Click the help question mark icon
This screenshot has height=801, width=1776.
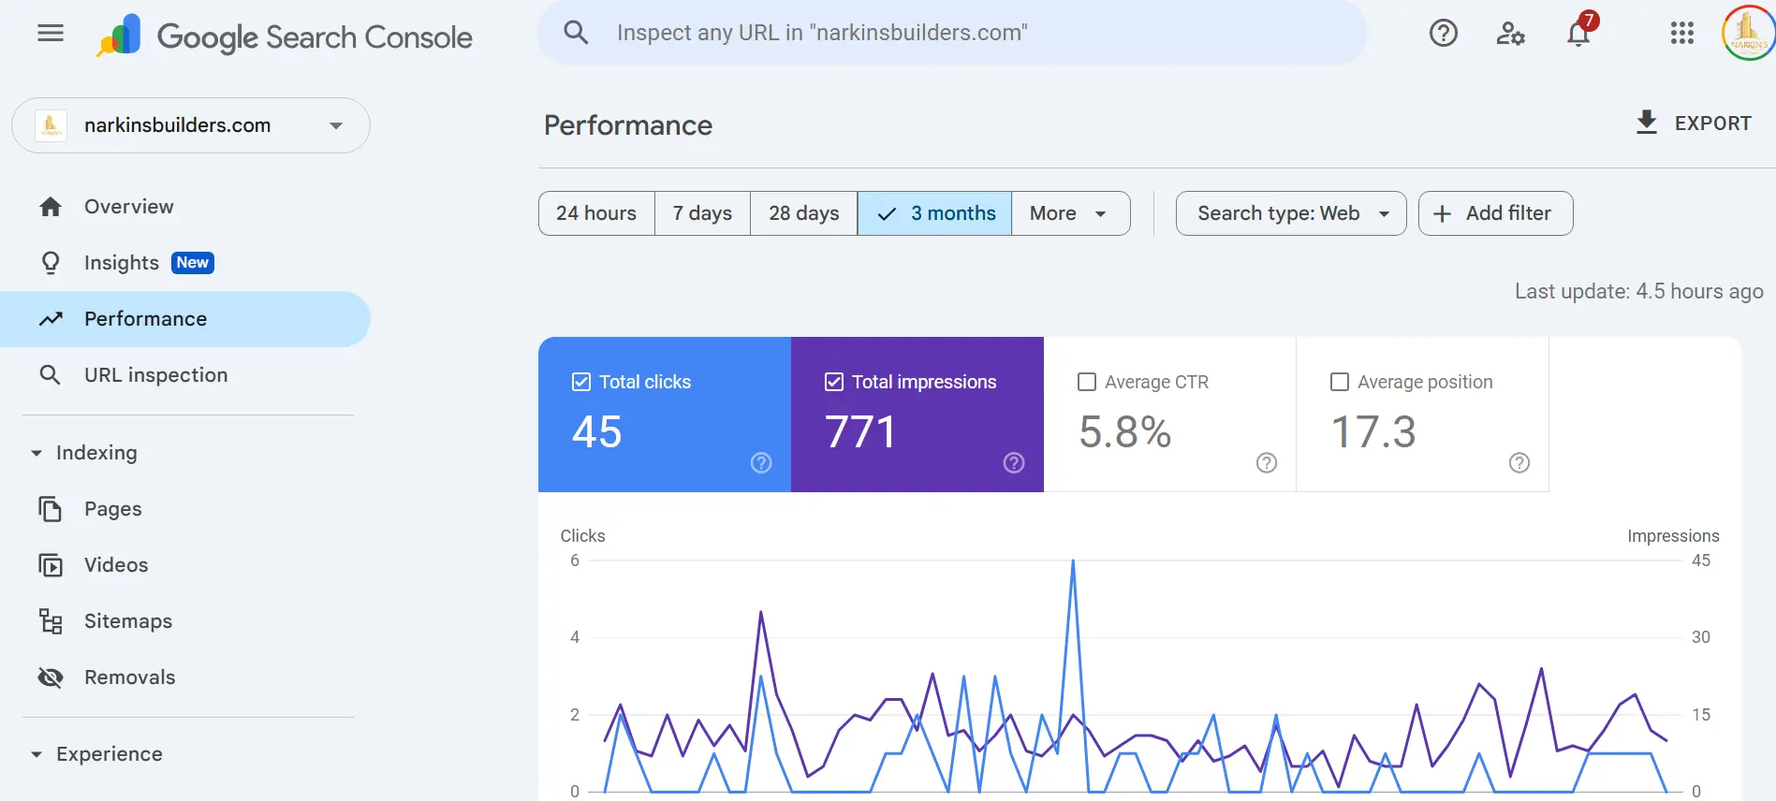tap(1443, 34)
